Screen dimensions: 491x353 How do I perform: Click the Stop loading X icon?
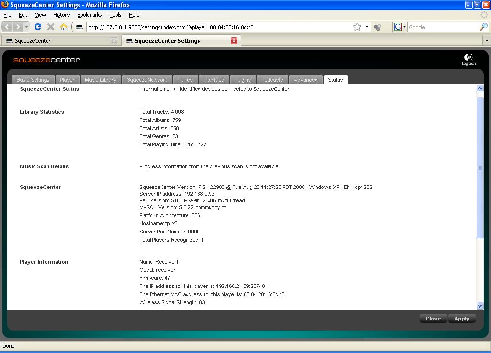tap(51, 27)
